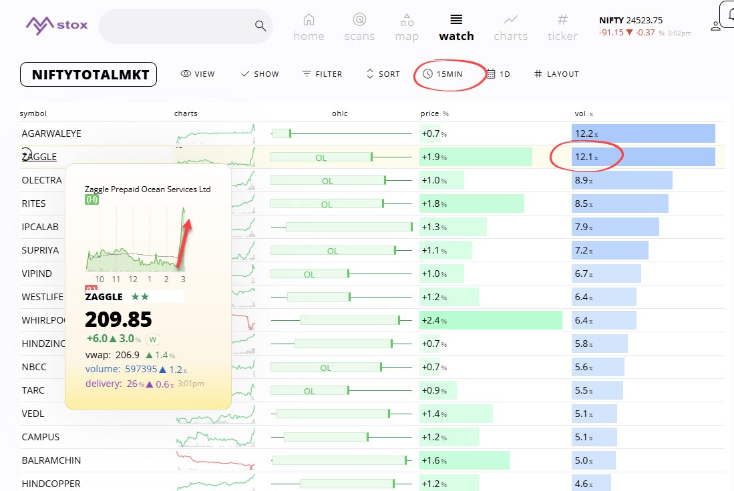Open the scans tab
The width and height of the screenshot is (734, 491).
[359, 27]
